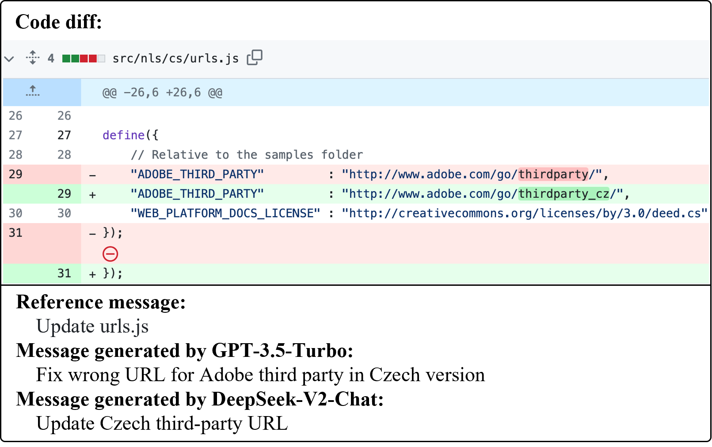
Task: Collapse the urls.js file diff chevron
Action: coord(9,58)
